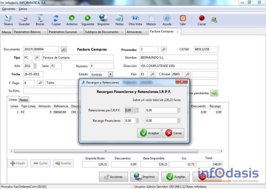The height and width of the screenshot is (189, 266).
Task: Increase the Año spinner value
Action: [x=35, y=65]
